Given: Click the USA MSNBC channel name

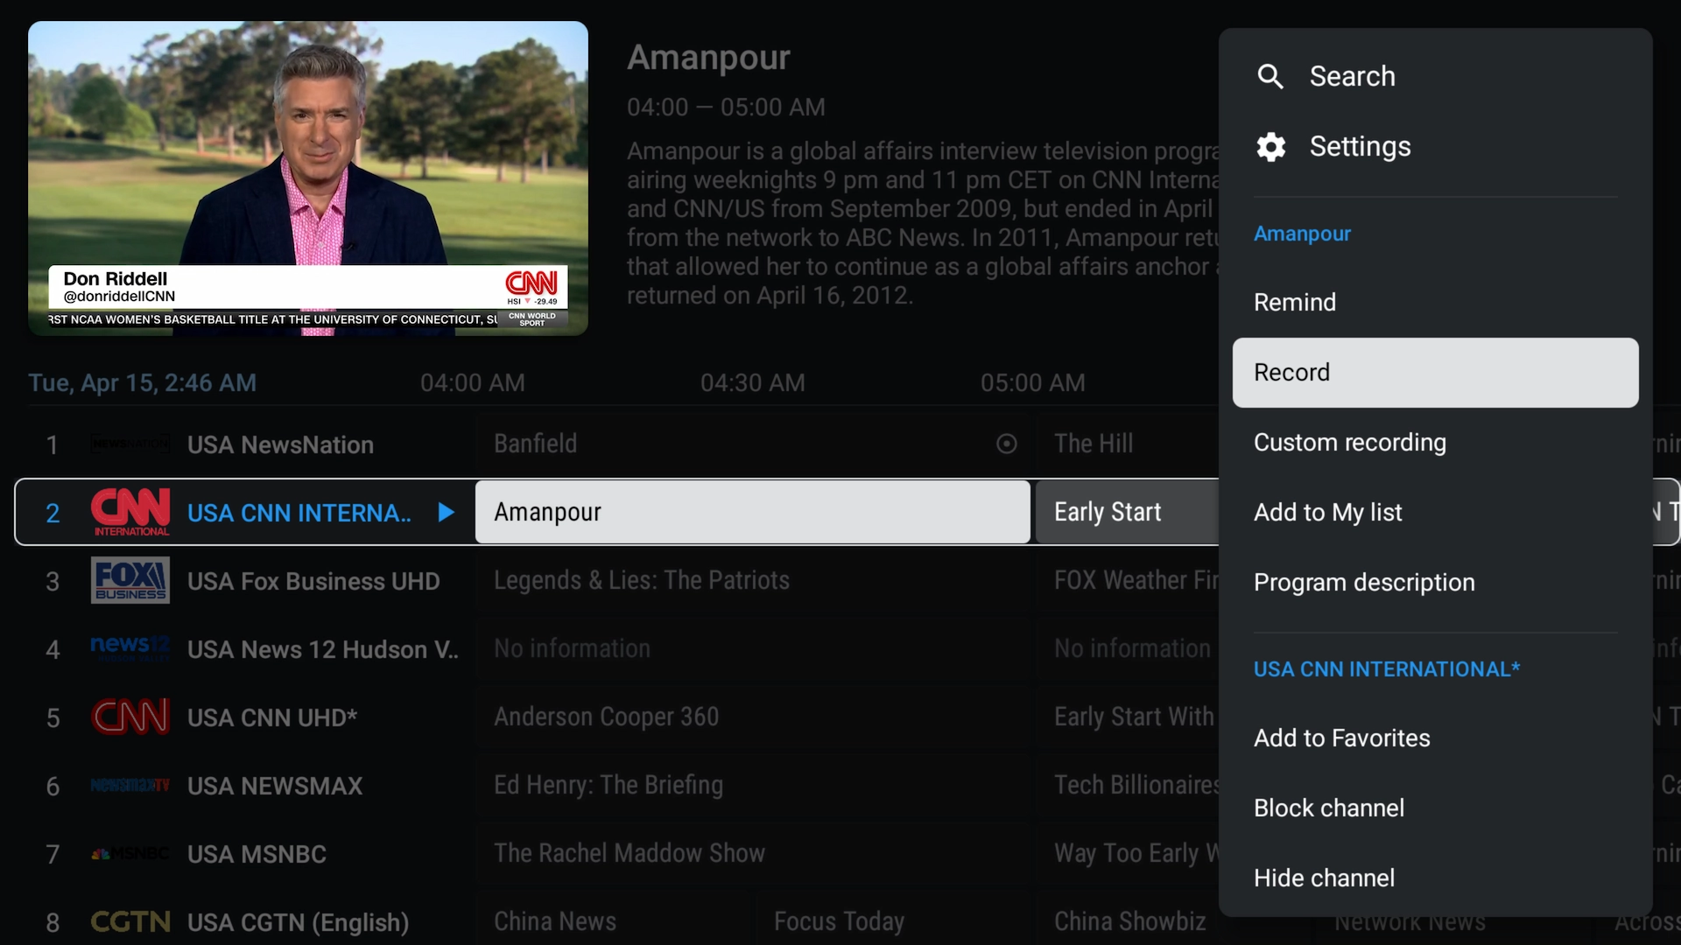Looking at the screenshot, I should tap(257, 854).
